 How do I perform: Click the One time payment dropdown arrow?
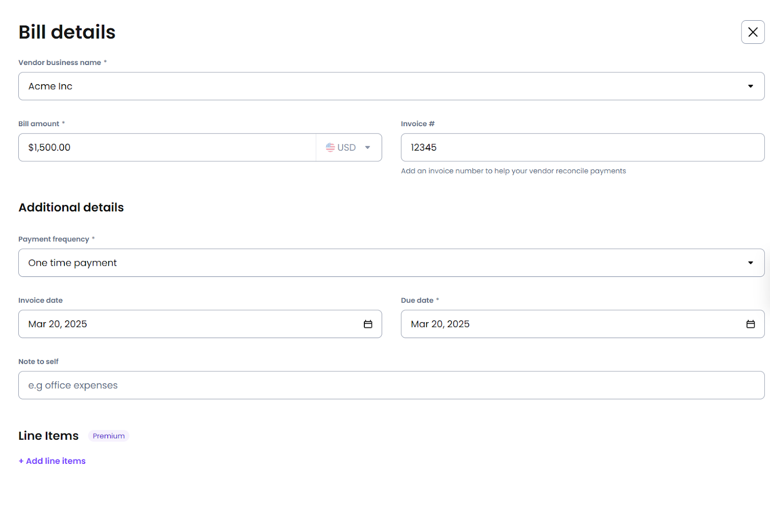pos(750,263)
